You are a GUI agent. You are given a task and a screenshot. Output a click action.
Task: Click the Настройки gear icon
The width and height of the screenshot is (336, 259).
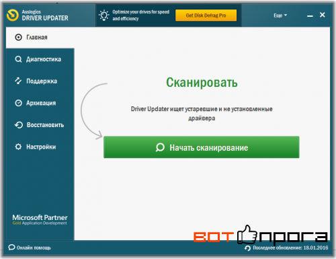(18, 147)
